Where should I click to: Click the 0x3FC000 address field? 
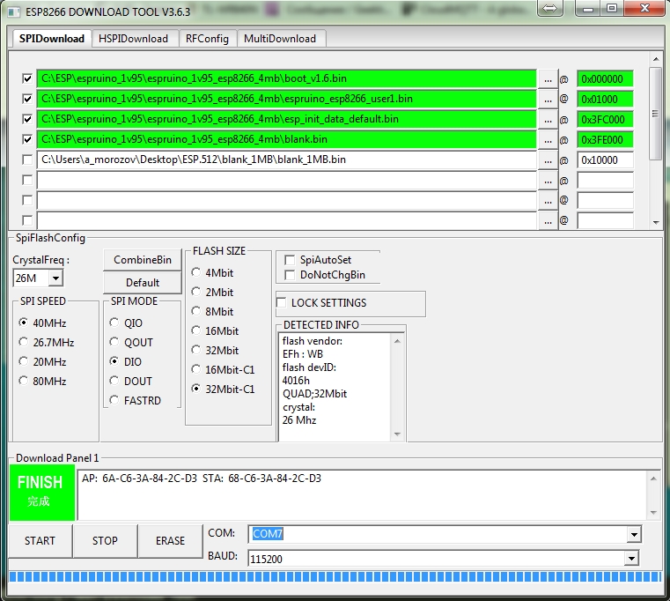click(x=605, y=119)
